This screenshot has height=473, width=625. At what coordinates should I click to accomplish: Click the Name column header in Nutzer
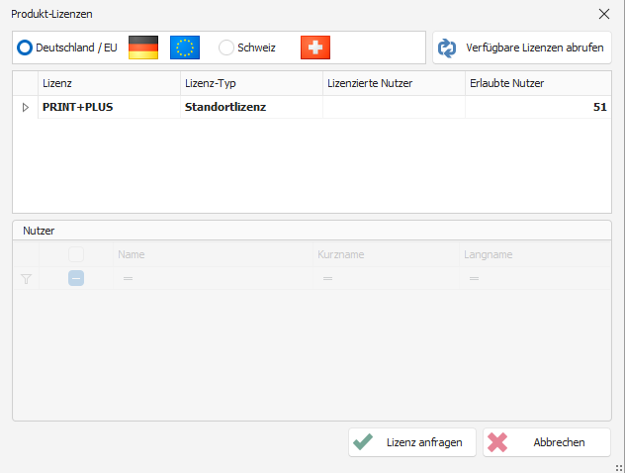[213, 254]
